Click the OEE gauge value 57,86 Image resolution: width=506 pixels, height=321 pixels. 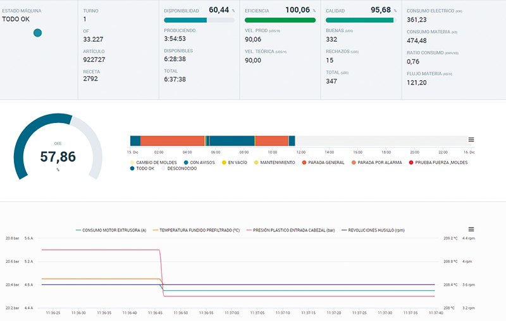58,157
